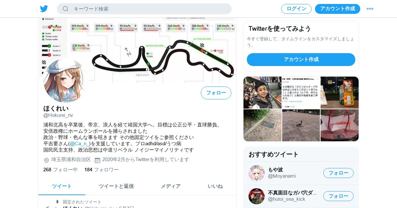Follow Hokurei with フォロー button
Viewport: 397px width, 208px height.
pyautogui.click(x=216, y=93)
